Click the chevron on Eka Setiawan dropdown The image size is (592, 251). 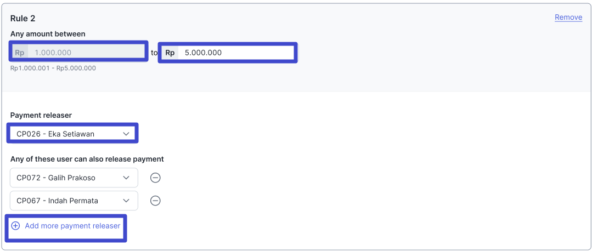(x=126, y=134)
